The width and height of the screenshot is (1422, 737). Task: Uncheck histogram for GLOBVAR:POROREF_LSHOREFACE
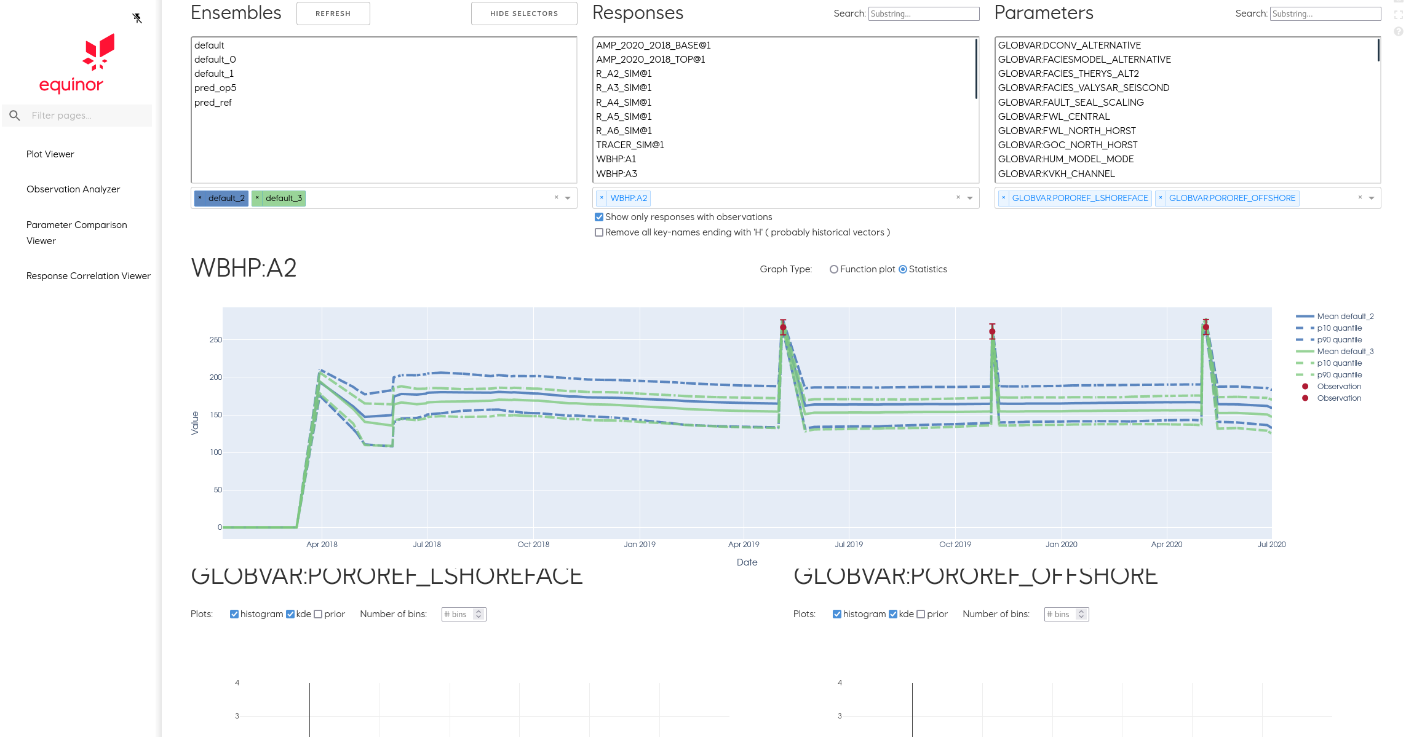pyautogui.click(x=234, y=613)
